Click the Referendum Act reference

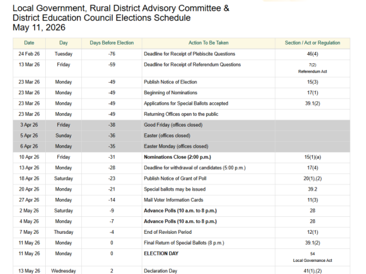coord(312,71)
